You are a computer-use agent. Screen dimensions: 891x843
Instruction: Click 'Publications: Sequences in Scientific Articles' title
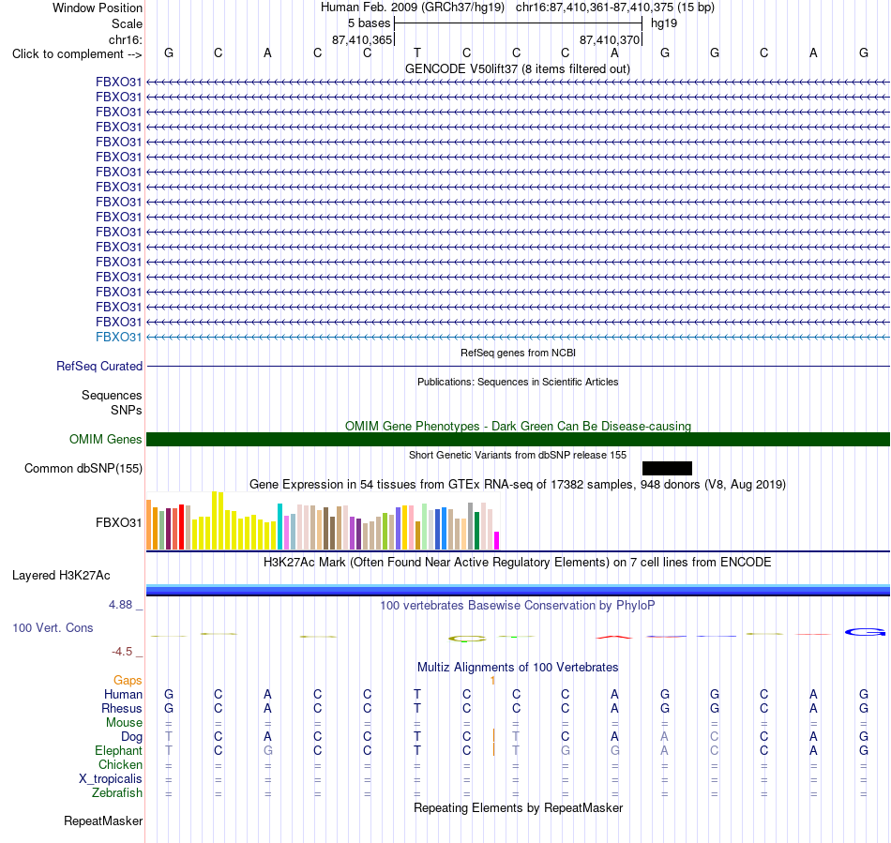(518, 382)
